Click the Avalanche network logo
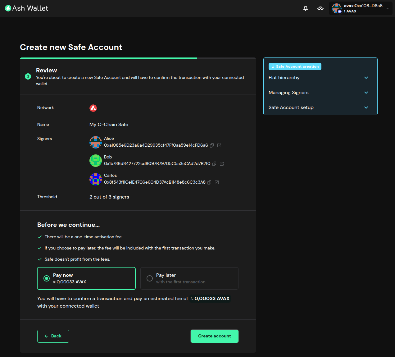 (x=93, y=108)
